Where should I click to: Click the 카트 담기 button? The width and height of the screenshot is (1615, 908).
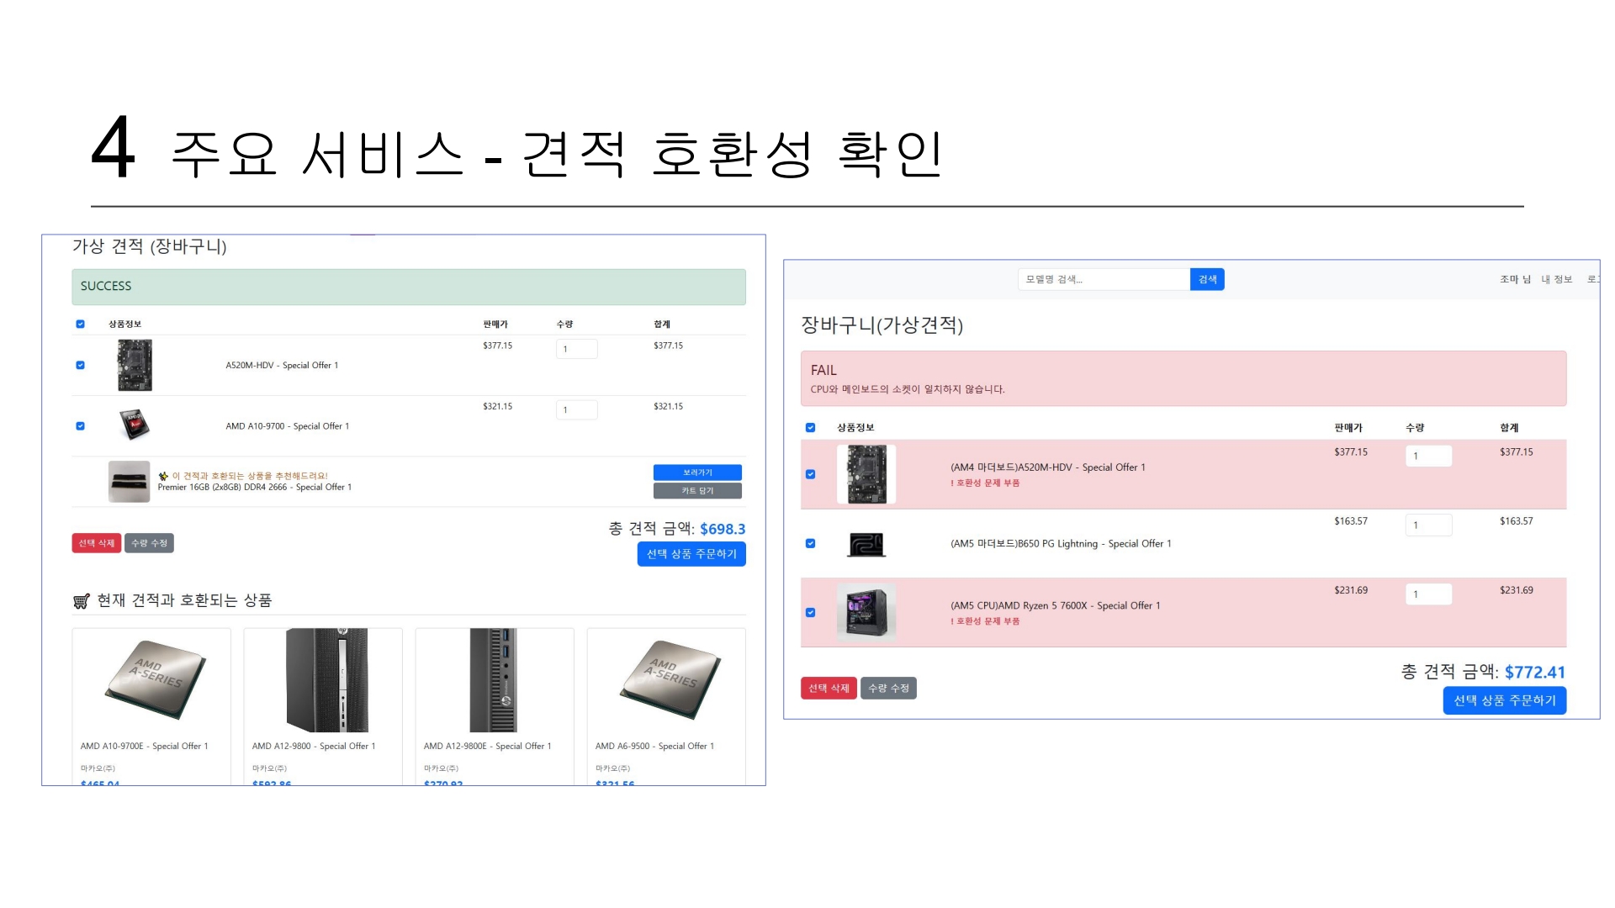click(x=697, y=491)
